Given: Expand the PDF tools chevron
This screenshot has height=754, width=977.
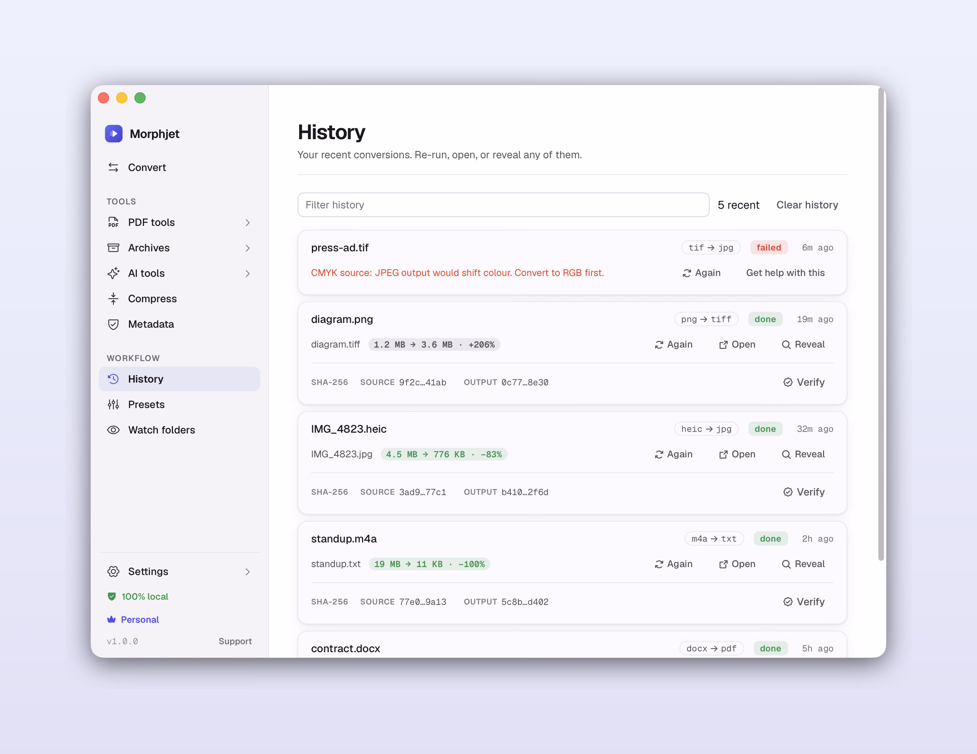Looking at the screenshot, I should pos(247,223).
